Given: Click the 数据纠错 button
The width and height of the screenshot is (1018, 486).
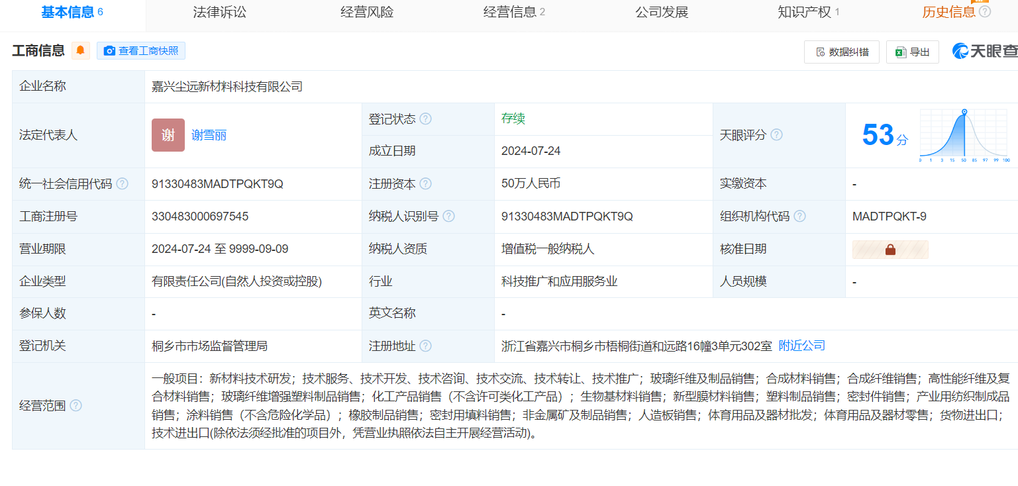Looking at the screenshot, I should click(842, 52).
